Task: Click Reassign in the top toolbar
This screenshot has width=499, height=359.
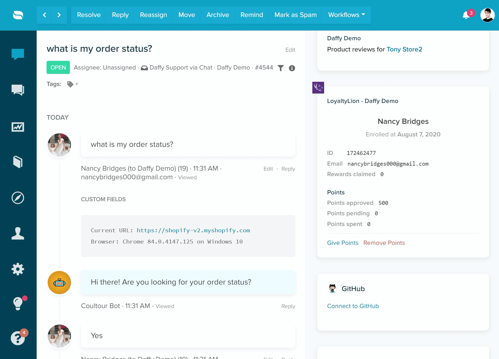Action: tap(153, 15)
